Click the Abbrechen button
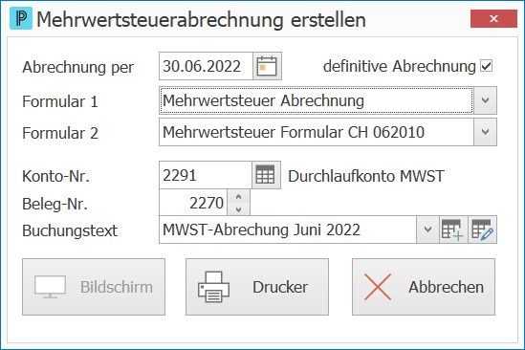This screenshot has height=350, width=525. click(x=424, y=287)
